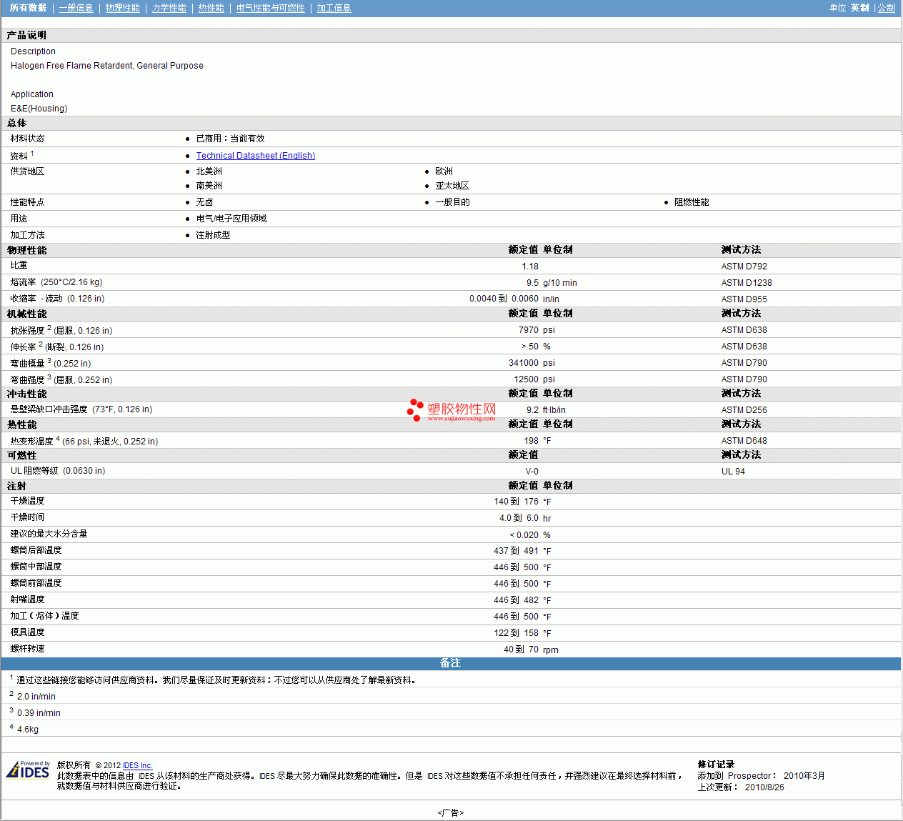Click the 0.39 in/min footnote
903x821 pixels.
click(x=39, y=713)
